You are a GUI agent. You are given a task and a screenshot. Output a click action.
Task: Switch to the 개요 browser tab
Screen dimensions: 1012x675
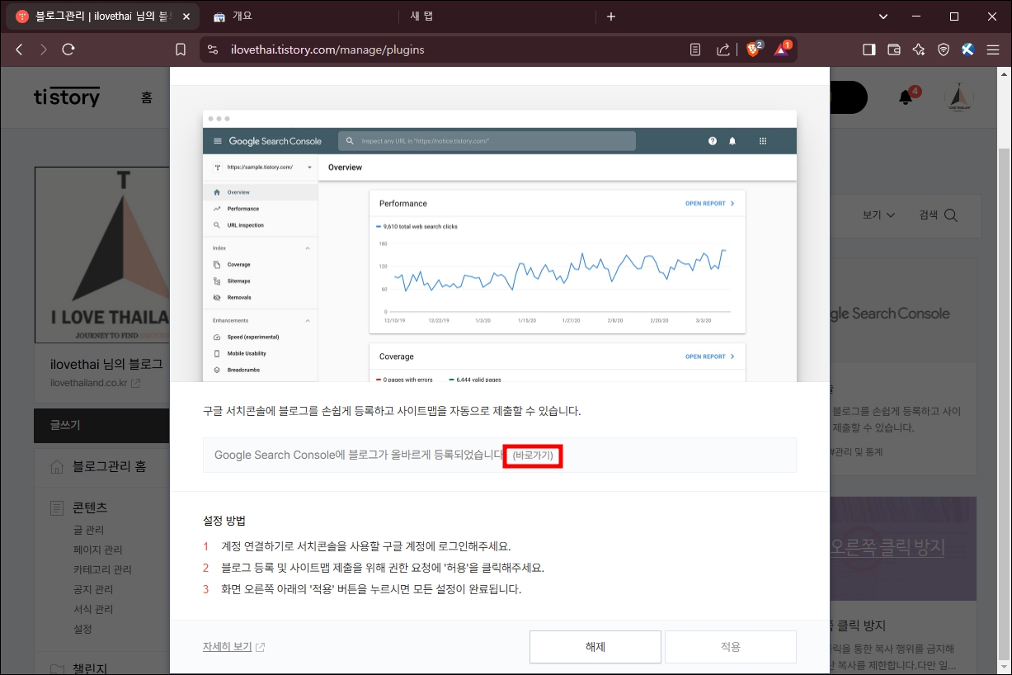click(299, 17)
